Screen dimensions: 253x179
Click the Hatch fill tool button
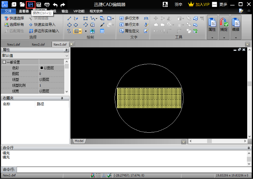[76, 31]
